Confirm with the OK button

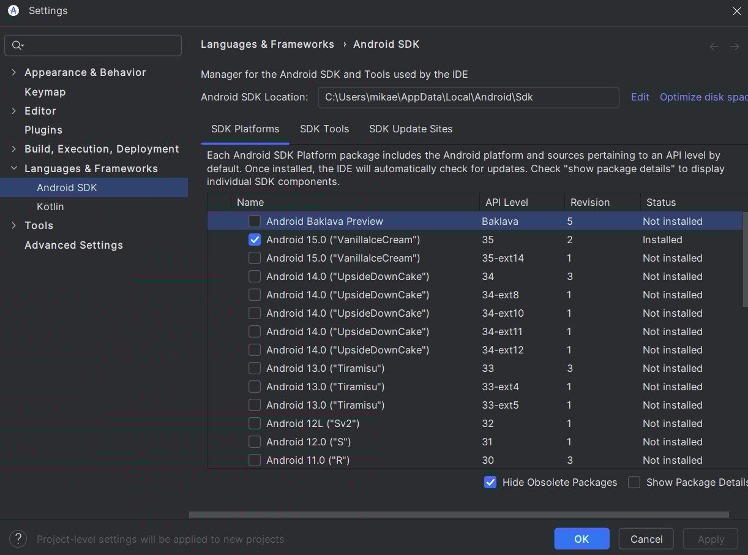[x=582, y=539]
